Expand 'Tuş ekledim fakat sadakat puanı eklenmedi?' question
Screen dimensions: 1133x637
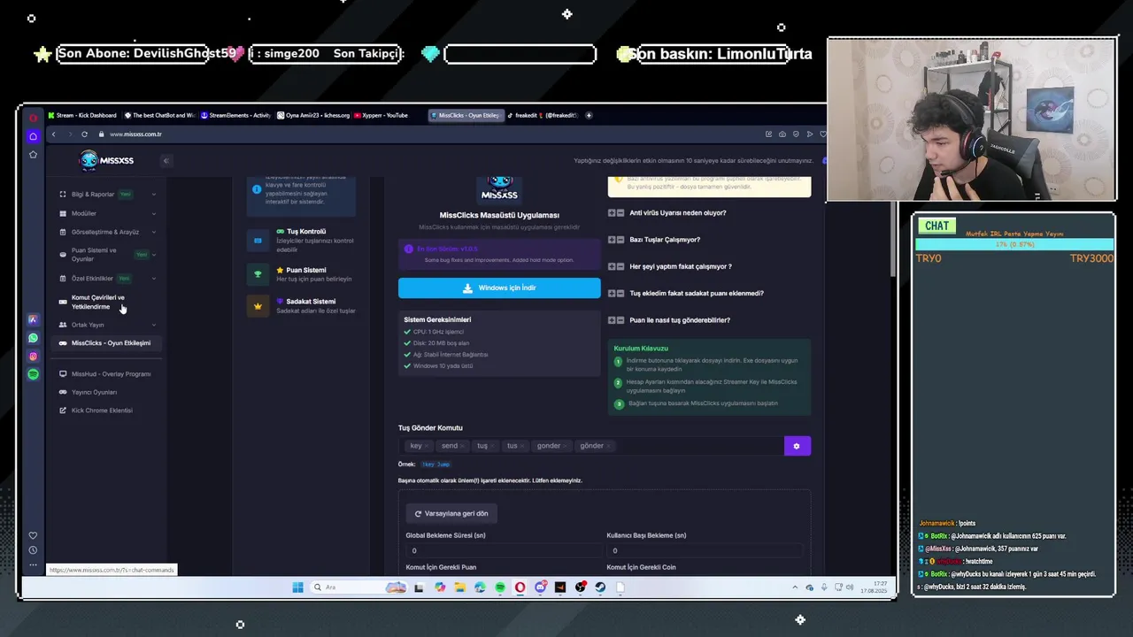(686, 293)
